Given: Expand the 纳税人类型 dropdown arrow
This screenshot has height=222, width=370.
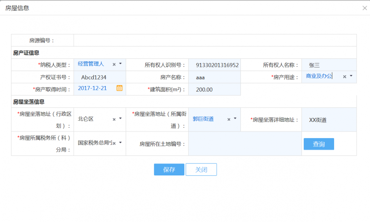Looking at the screenshot, I should point(120,64).
